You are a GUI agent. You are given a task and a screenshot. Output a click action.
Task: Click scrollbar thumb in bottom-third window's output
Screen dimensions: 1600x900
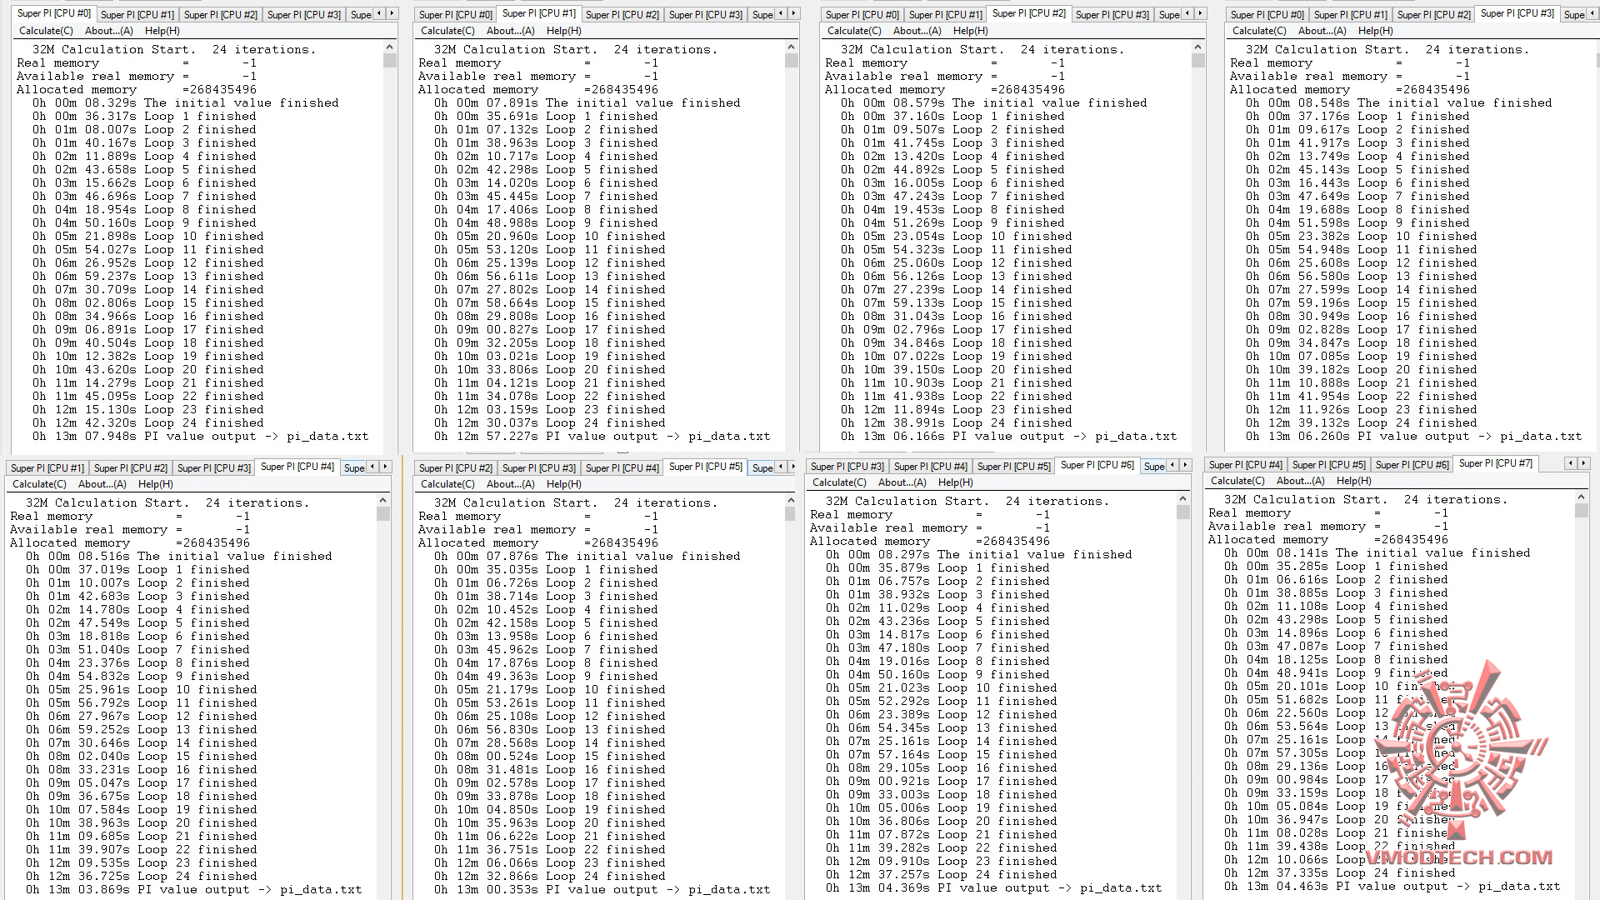pyautogui.click(x=1182, y=512)
